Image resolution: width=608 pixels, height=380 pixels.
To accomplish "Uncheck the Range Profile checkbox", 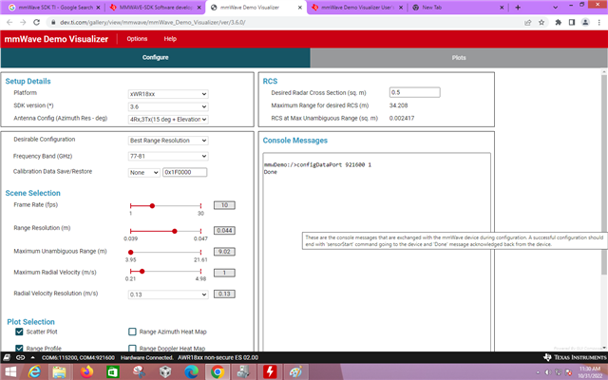I will (19, 348).
